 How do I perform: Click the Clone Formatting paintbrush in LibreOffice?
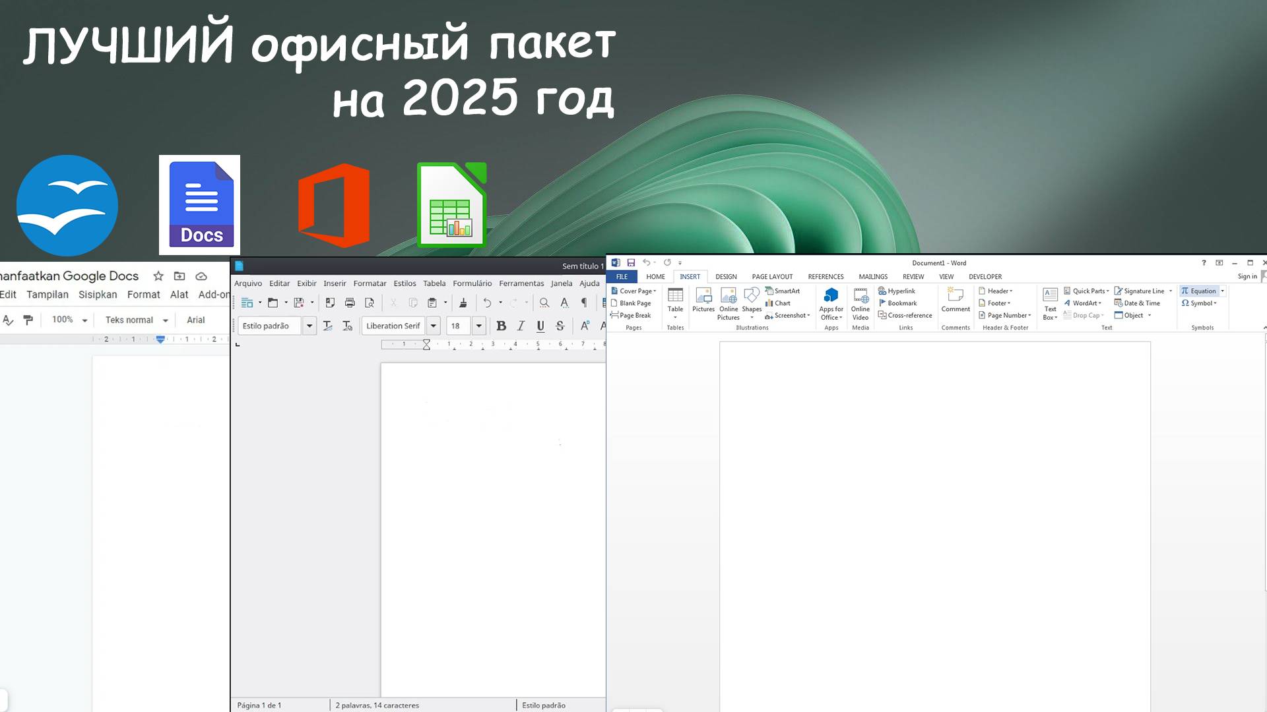pyautogui.click(x=463, y=303)
